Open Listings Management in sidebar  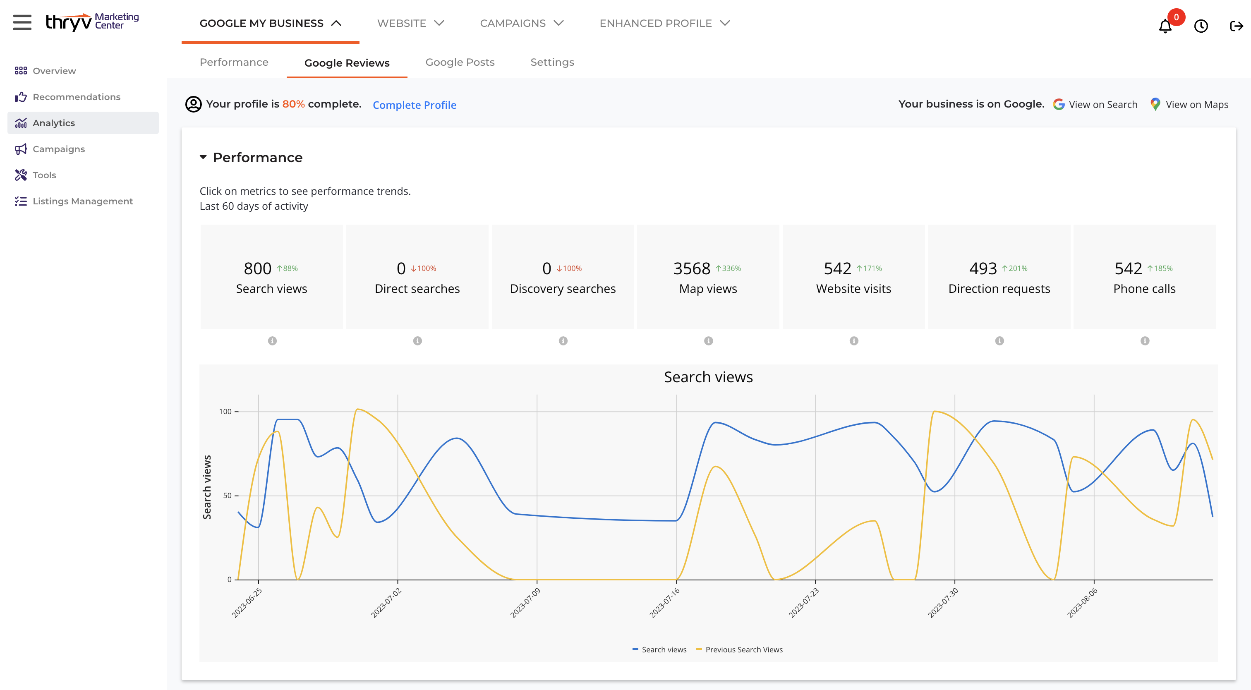click(83, 201)
